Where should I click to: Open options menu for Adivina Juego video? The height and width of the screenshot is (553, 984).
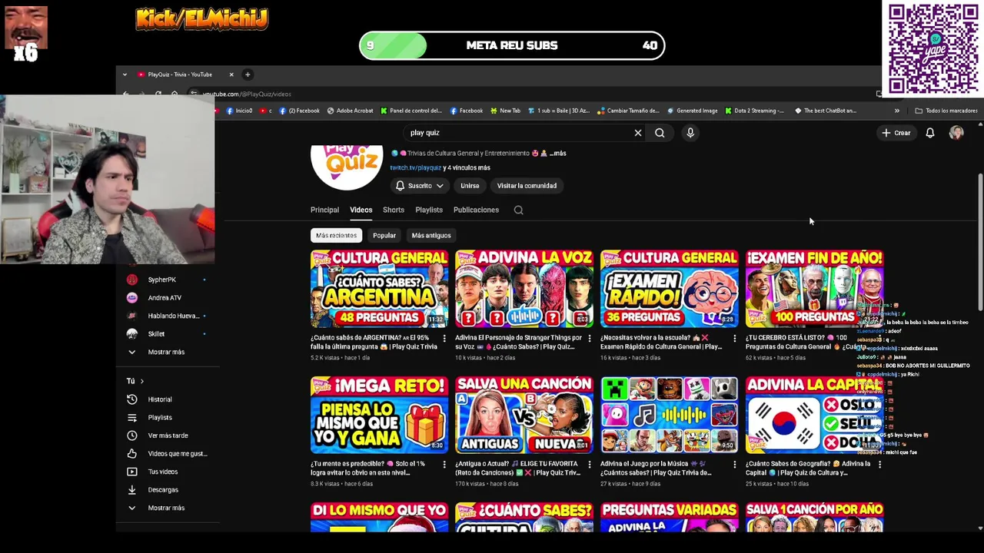[734, 464]
